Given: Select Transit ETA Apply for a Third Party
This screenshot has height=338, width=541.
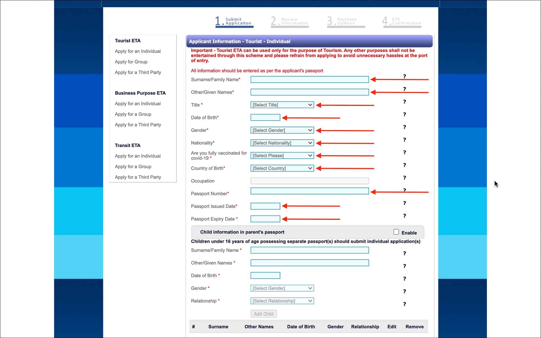Looking at the screenshot, I should (138, 177).
